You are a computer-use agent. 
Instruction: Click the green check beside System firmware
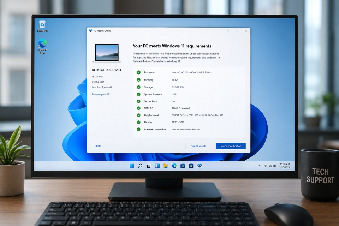coord(138,94)
